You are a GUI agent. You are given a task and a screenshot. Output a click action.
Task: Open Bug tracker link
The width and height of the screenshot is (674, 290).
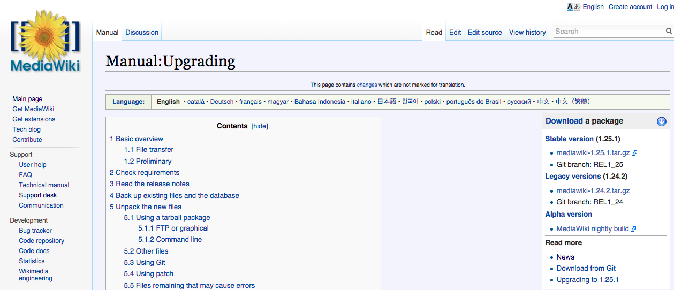pyautogui.click(x=35, y=231)
